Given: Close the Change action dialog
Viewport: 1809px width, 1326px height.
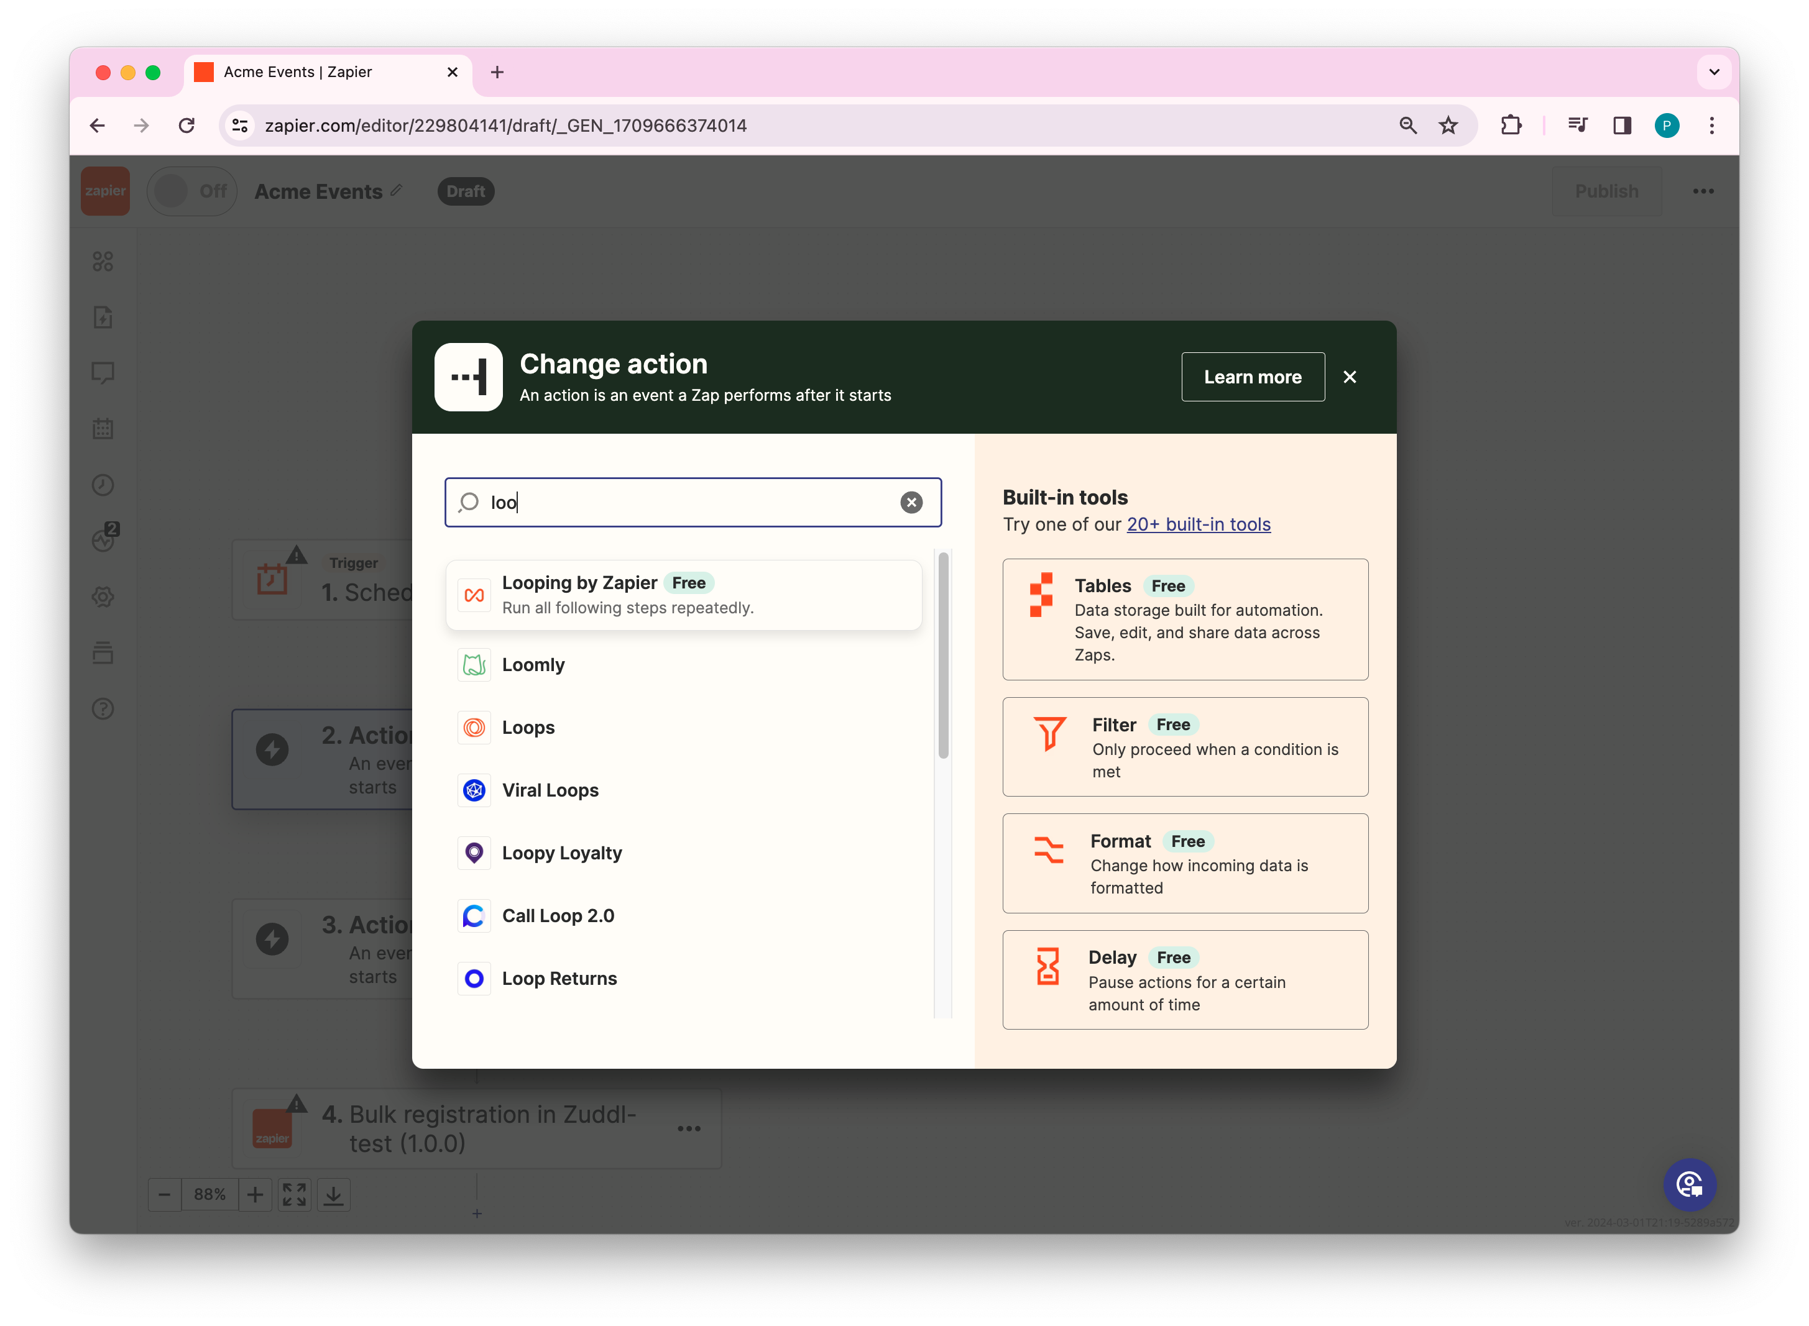Looking at the screenshot, I should click(x=1349, y=377).
